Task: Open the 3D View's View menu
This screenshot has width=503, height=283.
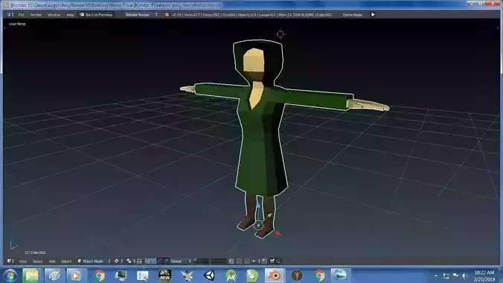Action: (x=22, y=261)
